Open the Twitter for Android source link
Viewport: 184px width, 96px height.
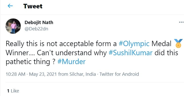point(119,74)
